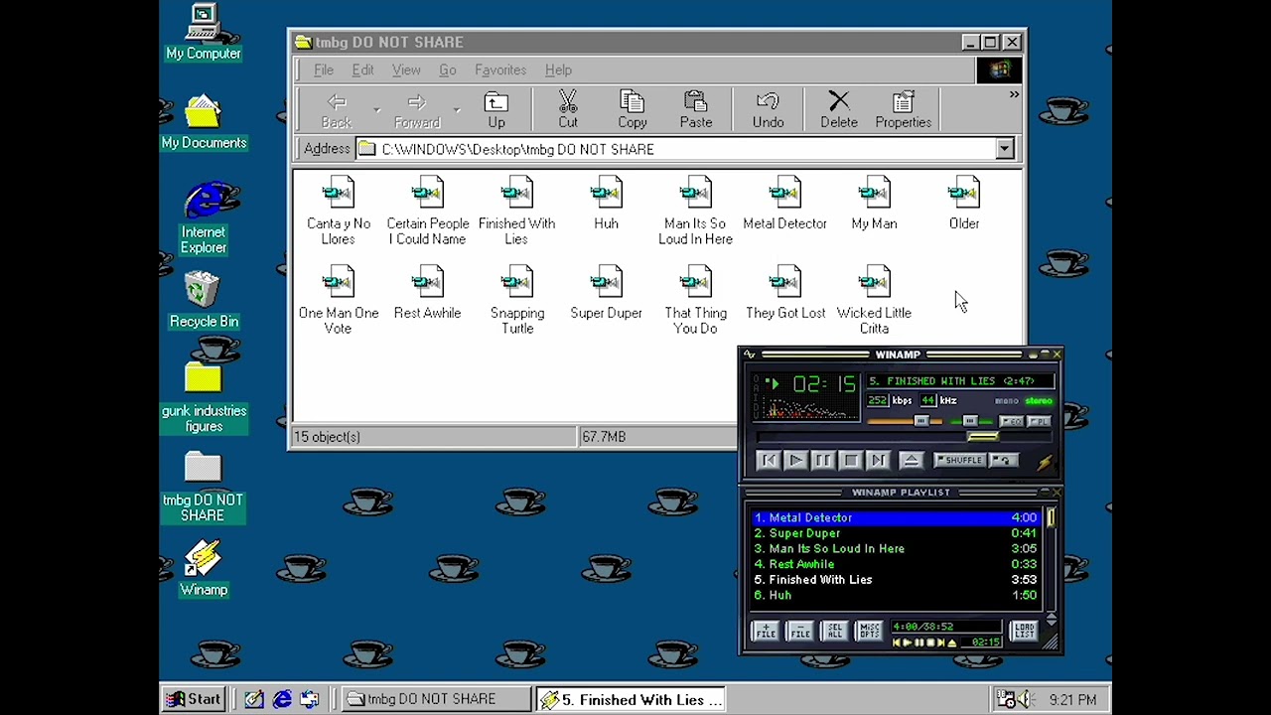Select the Snapping Turtle audio file

516,300
